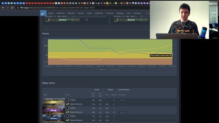Click the First ban tag in FURIA's Dust2 row
The image size is (219, 123).
(x=123, y=100)
